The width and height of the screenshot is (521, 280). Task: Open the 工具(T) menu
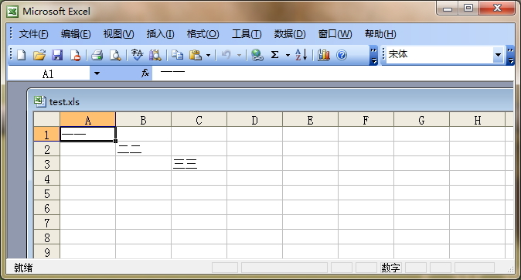247,34
